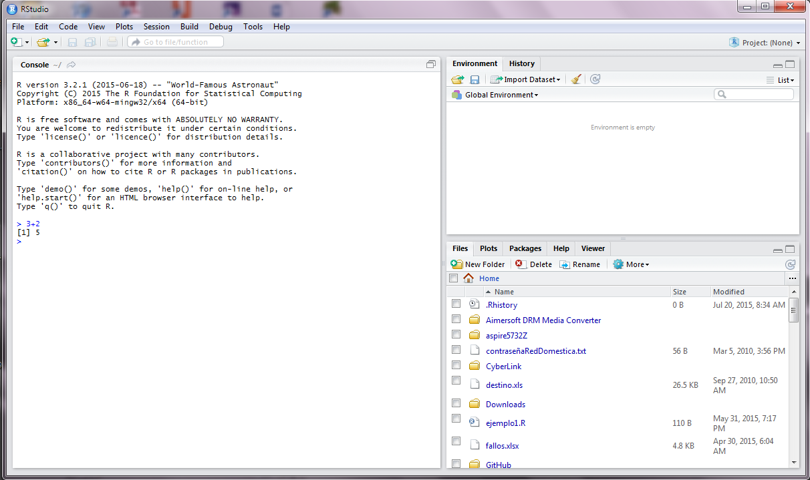The image size is (810, 480).
Task: Switch to the Viewer tab
Action: point(593,248)
